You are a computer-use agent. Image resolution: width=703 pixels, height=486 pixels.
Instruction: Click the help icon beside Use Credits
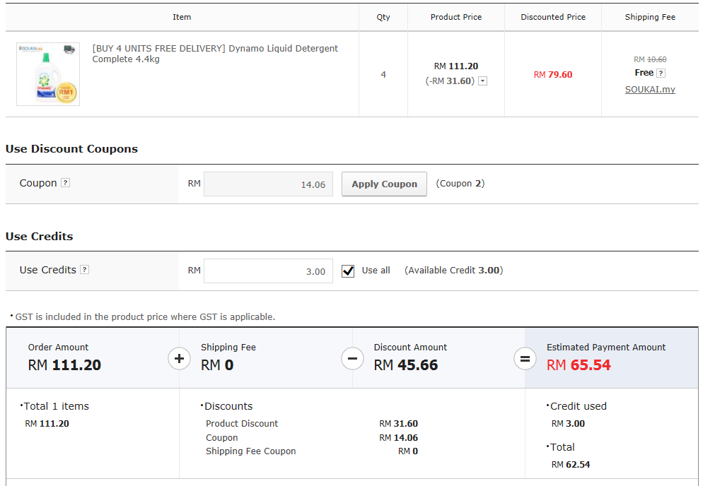(84, 270)
